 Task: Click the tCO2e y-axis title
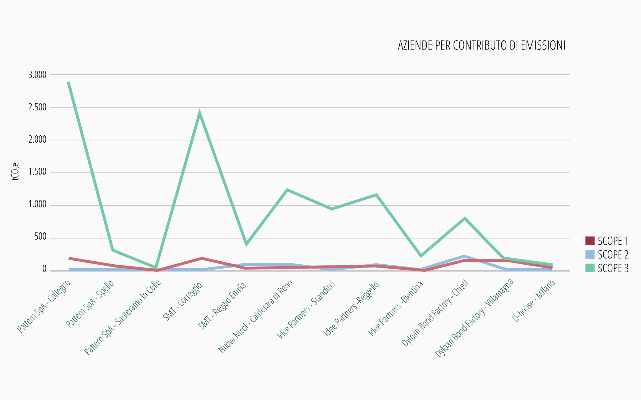point(16,172)
